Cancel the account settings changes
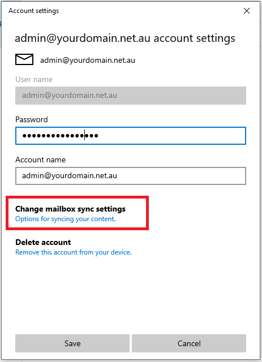262x362 pixels. point(189,343)
